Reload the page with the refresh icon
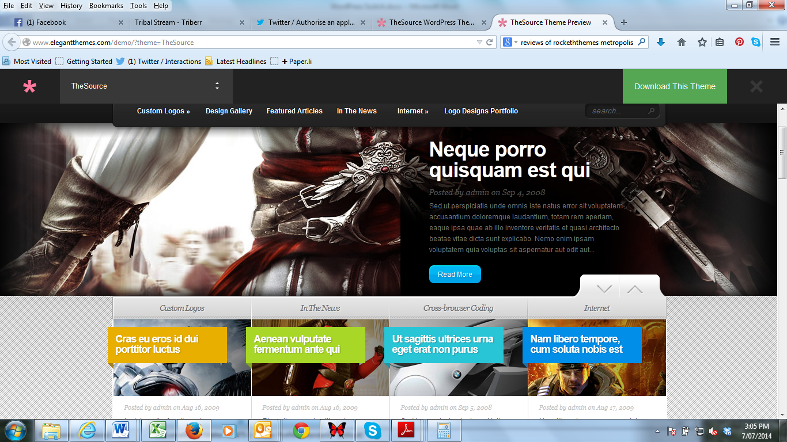 490,43
